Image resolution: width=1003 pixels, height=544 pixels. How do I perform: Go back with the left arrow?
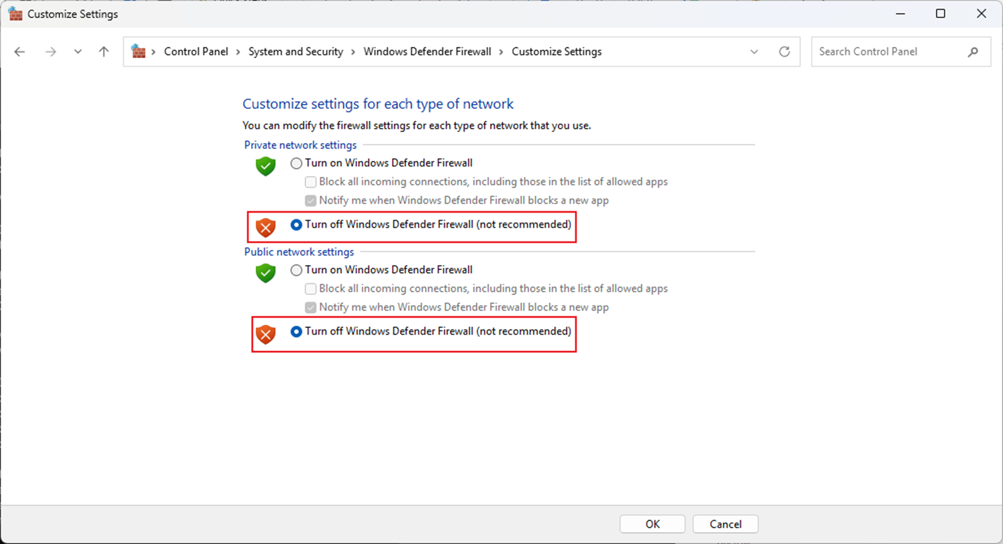20,52
